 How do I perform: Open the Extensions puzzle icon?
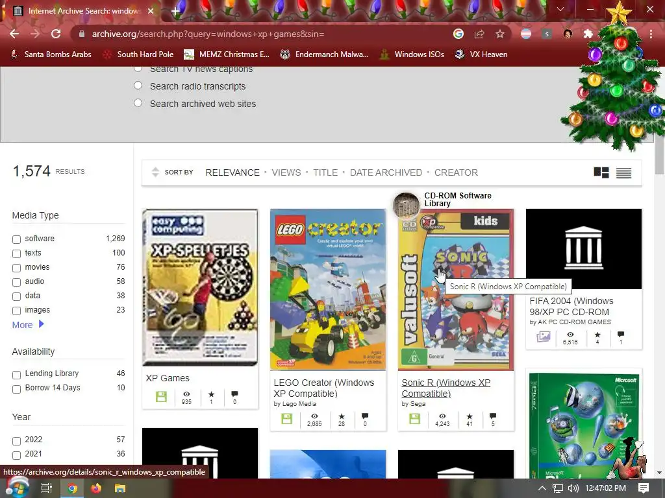pyautogui.click(x=588, y=34)
